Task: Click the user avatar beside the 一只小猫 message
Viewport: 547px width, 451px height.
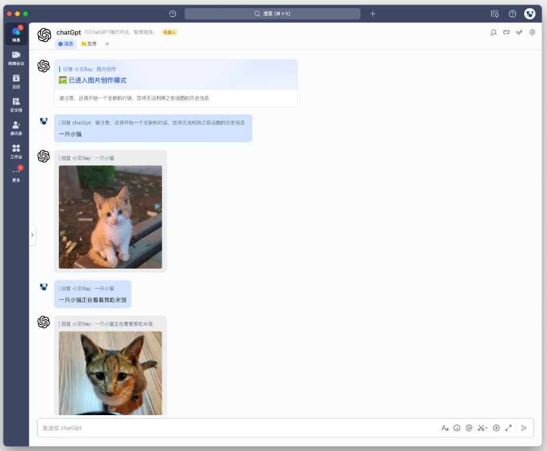Action: tap(44, 121)
